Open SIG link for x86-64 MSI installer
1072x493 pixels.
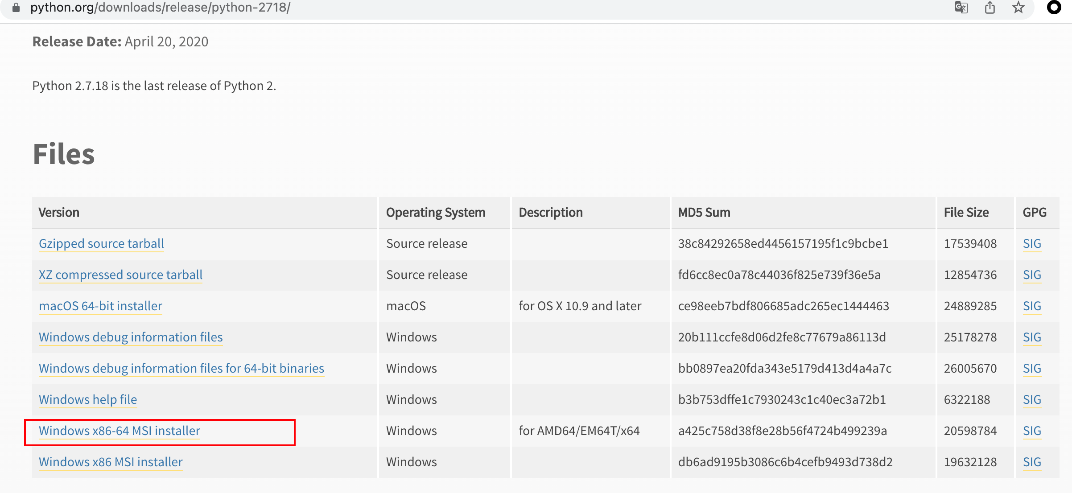(1032, 431)
